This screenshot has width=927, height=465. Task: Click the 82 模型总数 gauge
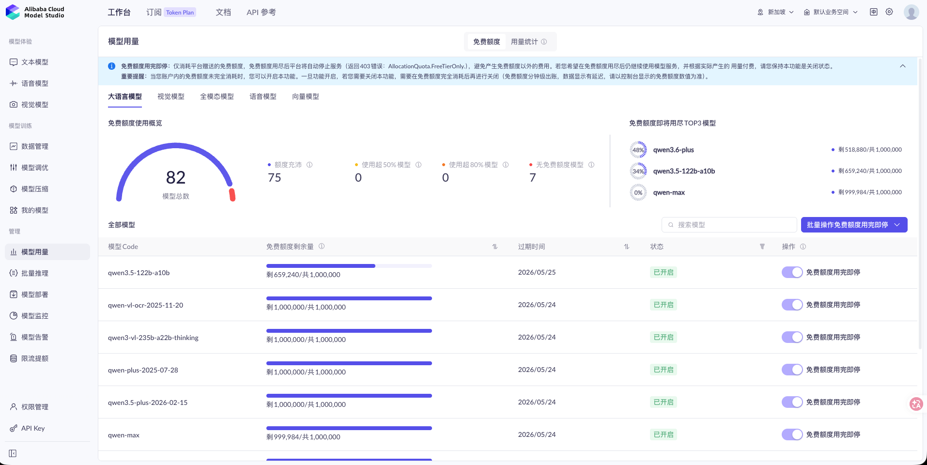point(176,172)
